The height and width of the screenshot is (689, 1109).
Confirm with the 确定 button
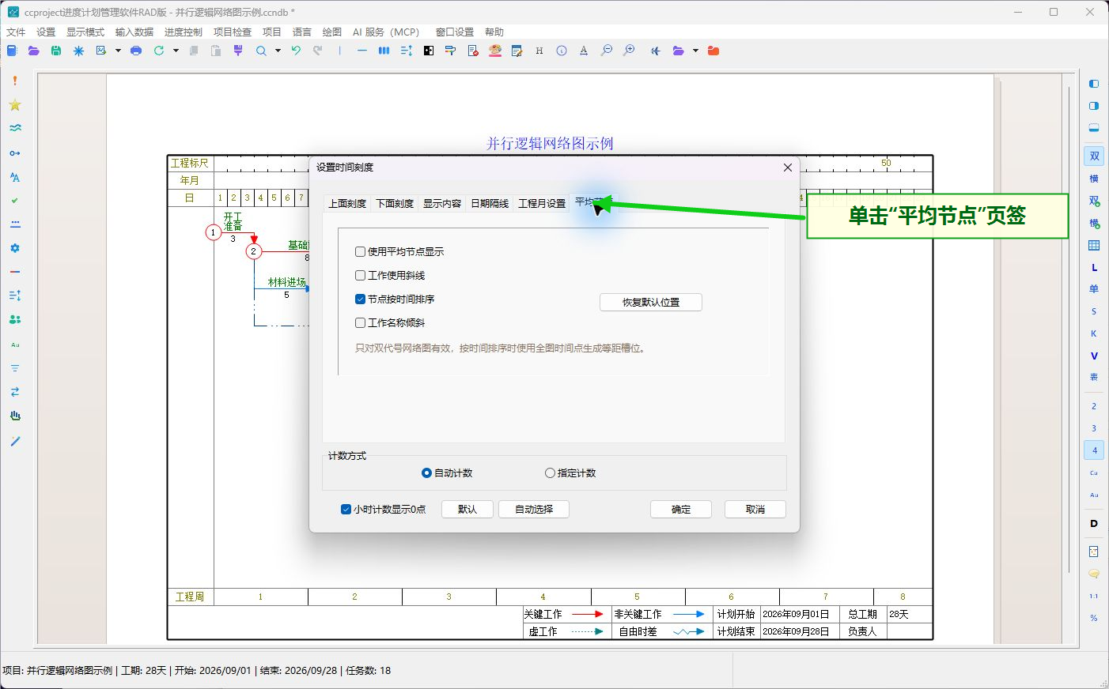(x=681, y=509)
